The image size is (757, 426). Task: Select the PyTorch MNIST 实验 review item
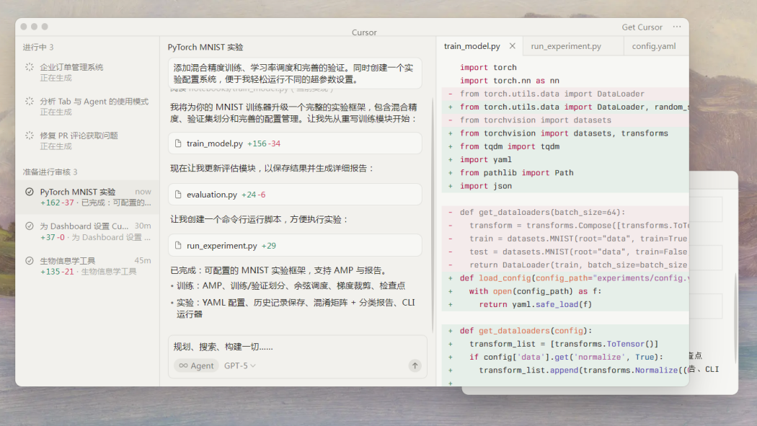coord(87,197)
